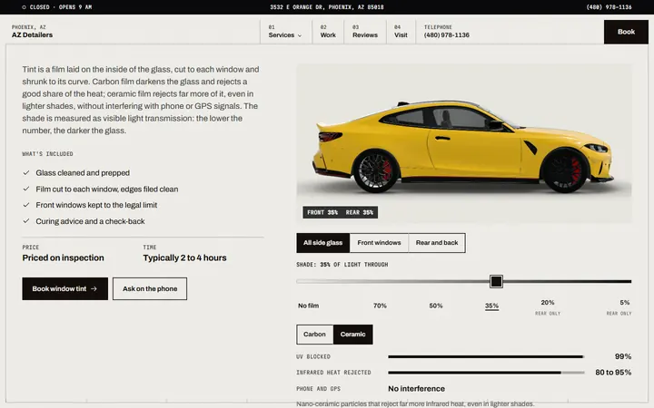Image resolution: width=654 pixels, height=408 pixels.
Task: Click the Priced on inspection text
Action: tap(63, 257)
